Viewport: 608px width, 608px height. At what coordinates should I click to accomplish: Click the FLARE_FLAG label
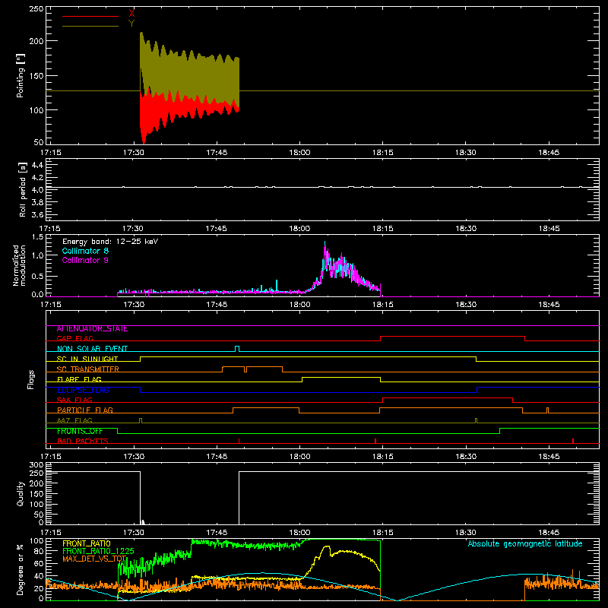pyautogui.click(x=79, y=379)
